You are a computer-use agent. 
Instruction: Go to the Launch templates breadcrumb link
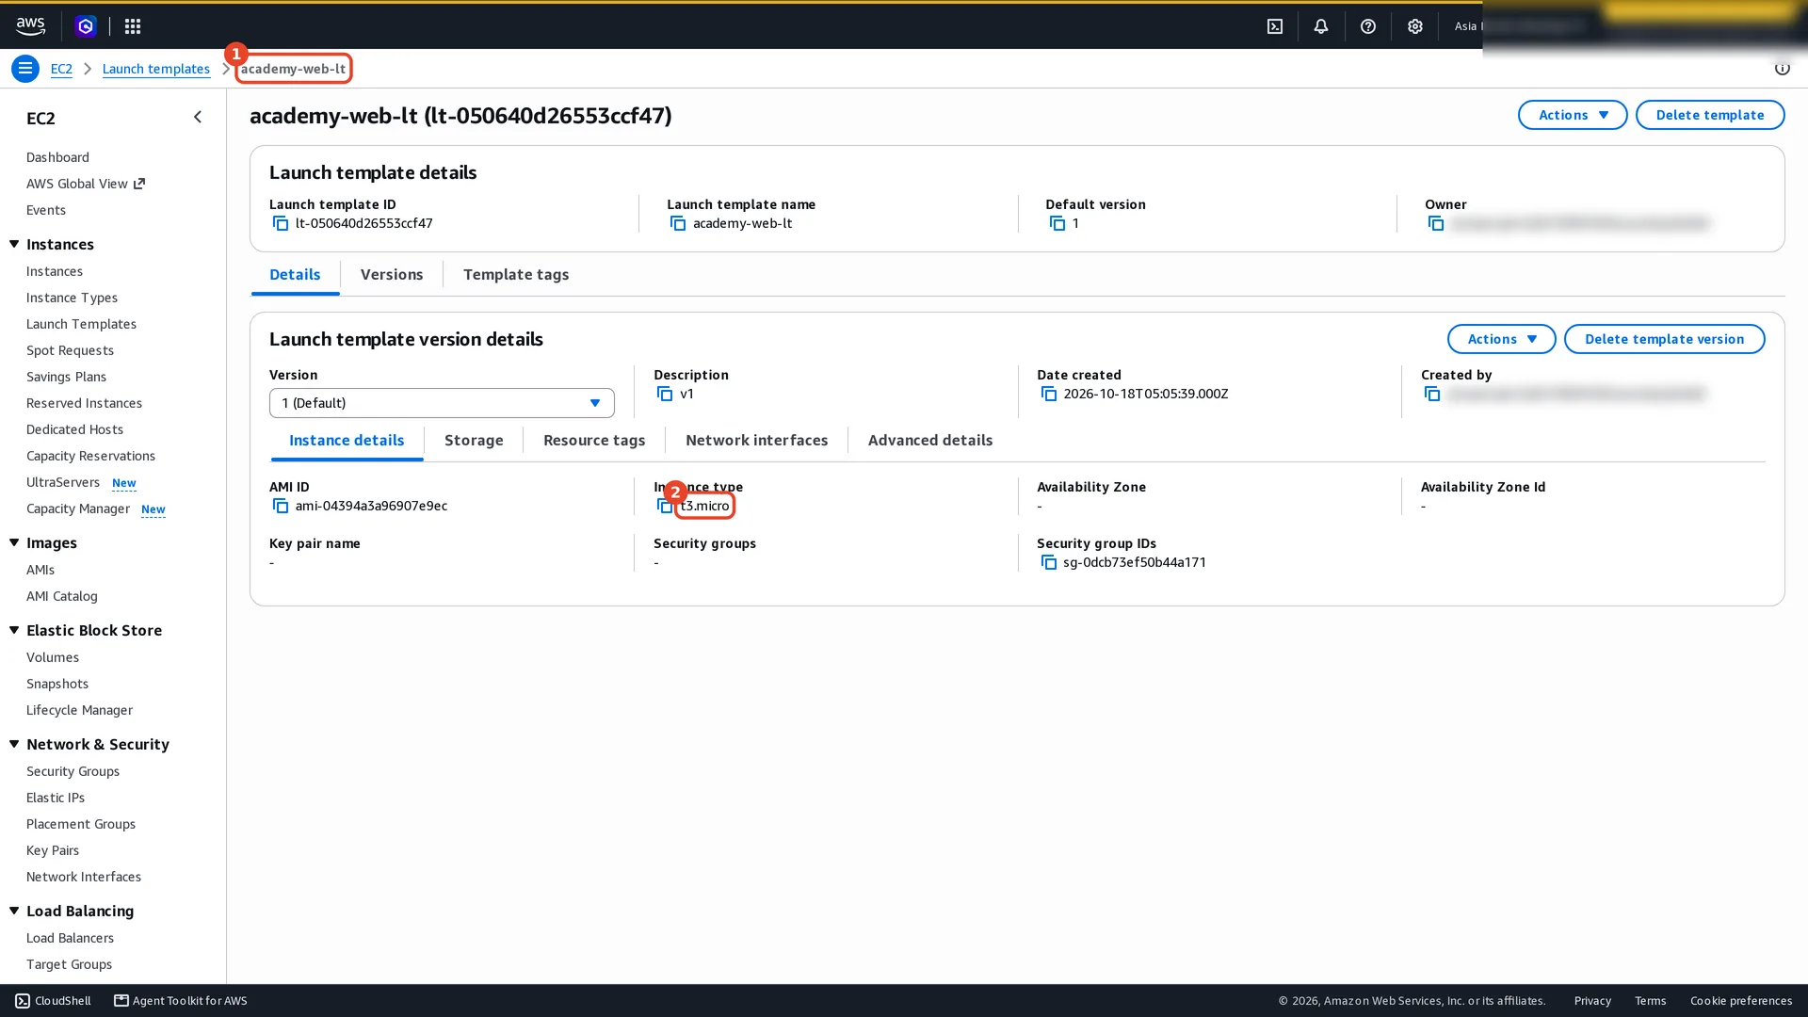point(156,69)
